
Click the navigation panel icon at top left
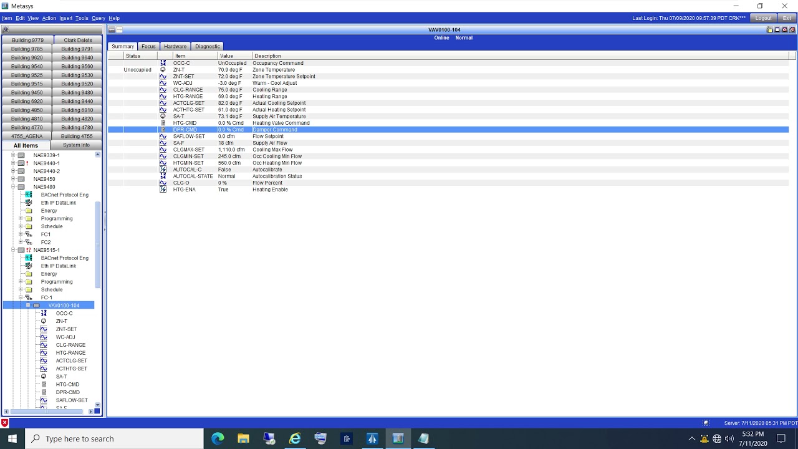coord(6,29)
